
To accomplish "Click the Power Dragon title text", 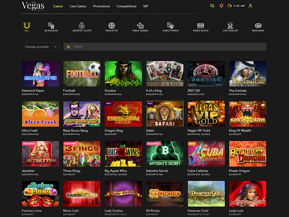I will point(239,171).
